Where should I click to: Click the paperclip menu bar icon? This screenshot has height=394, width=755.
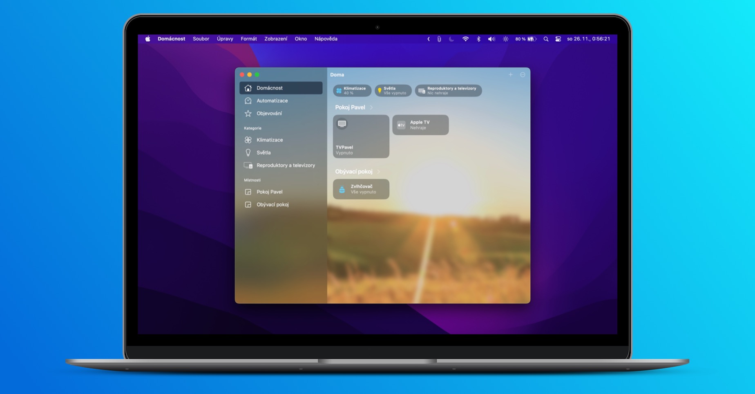click(x=439, y=39)
